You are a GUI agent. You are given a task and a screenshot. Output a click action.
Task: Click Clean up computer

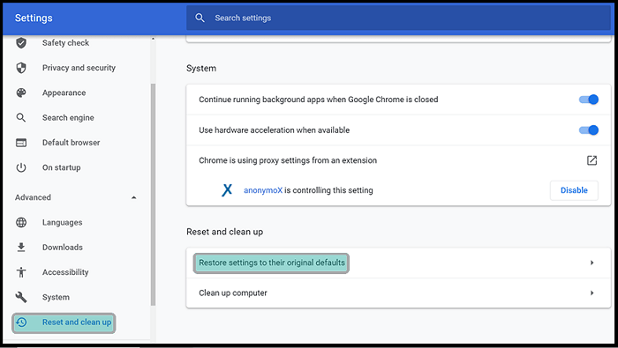pos(233,293)
